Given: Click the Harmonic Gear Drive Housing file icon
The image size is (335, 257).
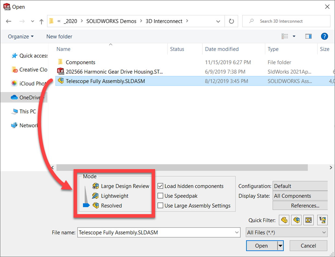Looking at the screenshot, I should click(60, 71).
